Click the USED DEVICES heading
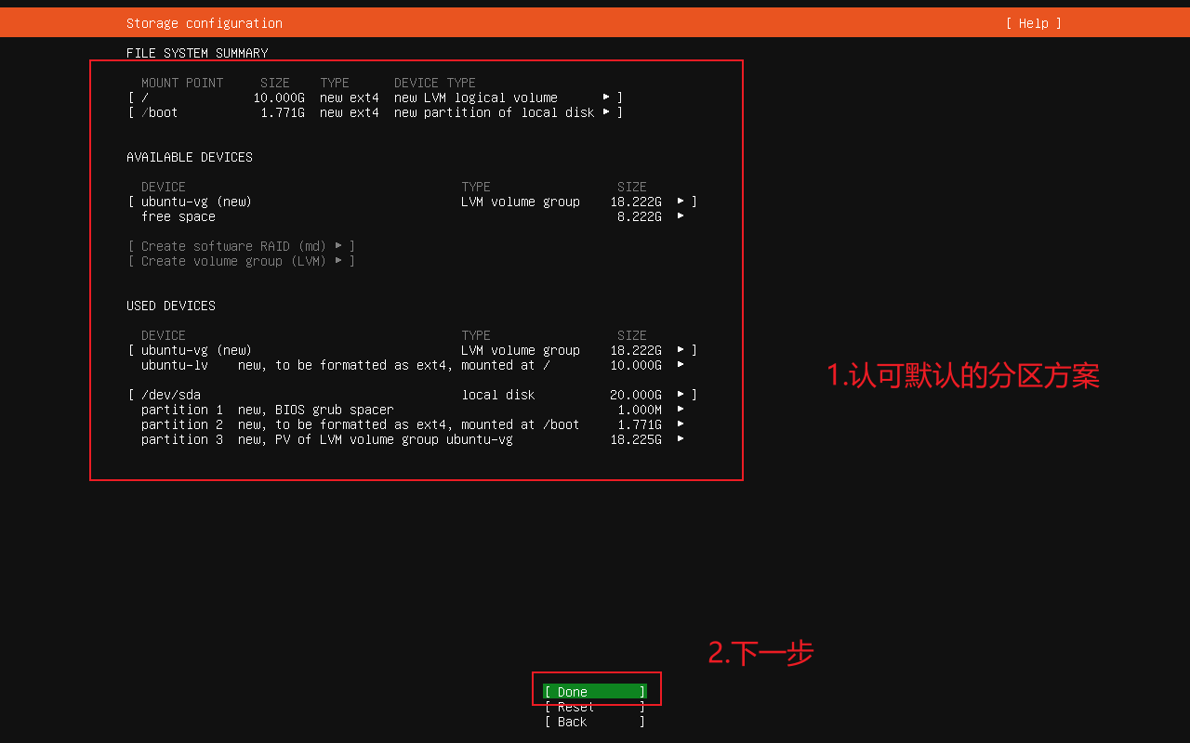Screen dimensions: 1190x743 [171, 306]
